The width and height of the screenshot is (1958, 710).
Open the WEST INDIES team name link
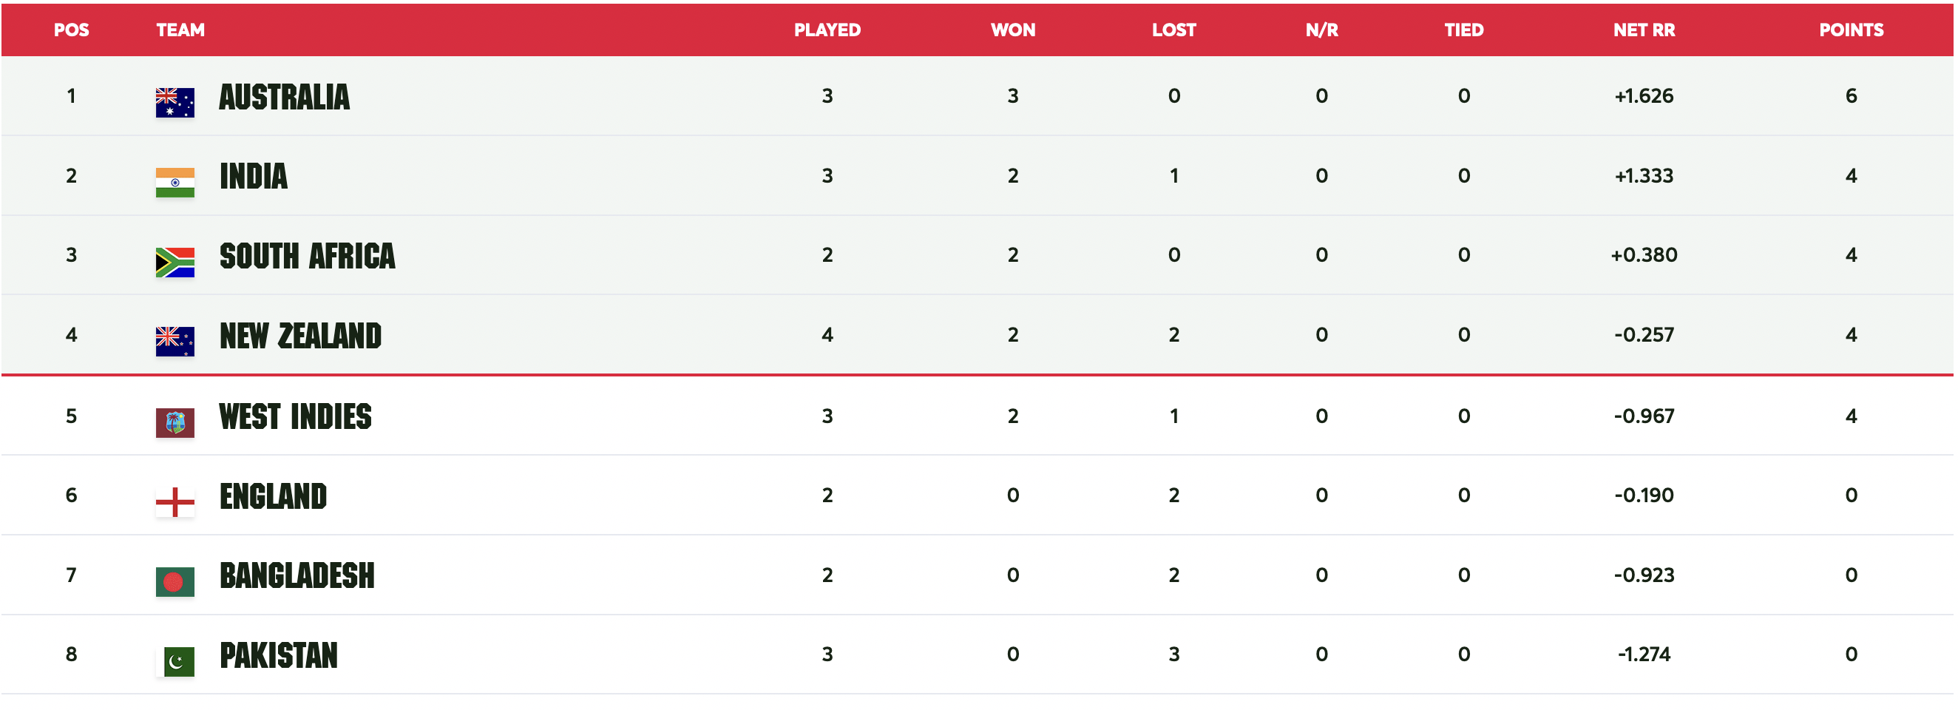[x=295, y=416]
